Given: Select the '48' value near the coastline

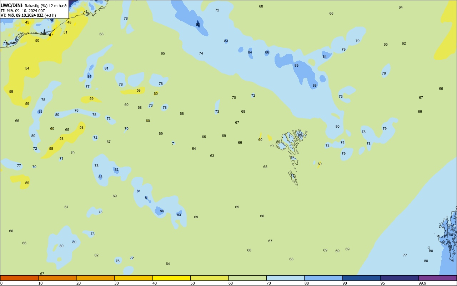Looking at the screenshot, I should click(69, 22).
